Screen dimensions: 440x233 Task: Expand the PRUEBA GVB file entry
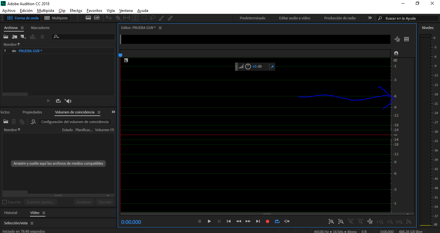[x=5, y=51]
